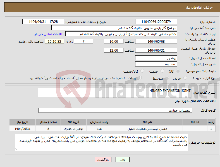The image size is (220, 167).
Task: Click the response deadline date 1404/05/08
Action: (x=156, y=41)
